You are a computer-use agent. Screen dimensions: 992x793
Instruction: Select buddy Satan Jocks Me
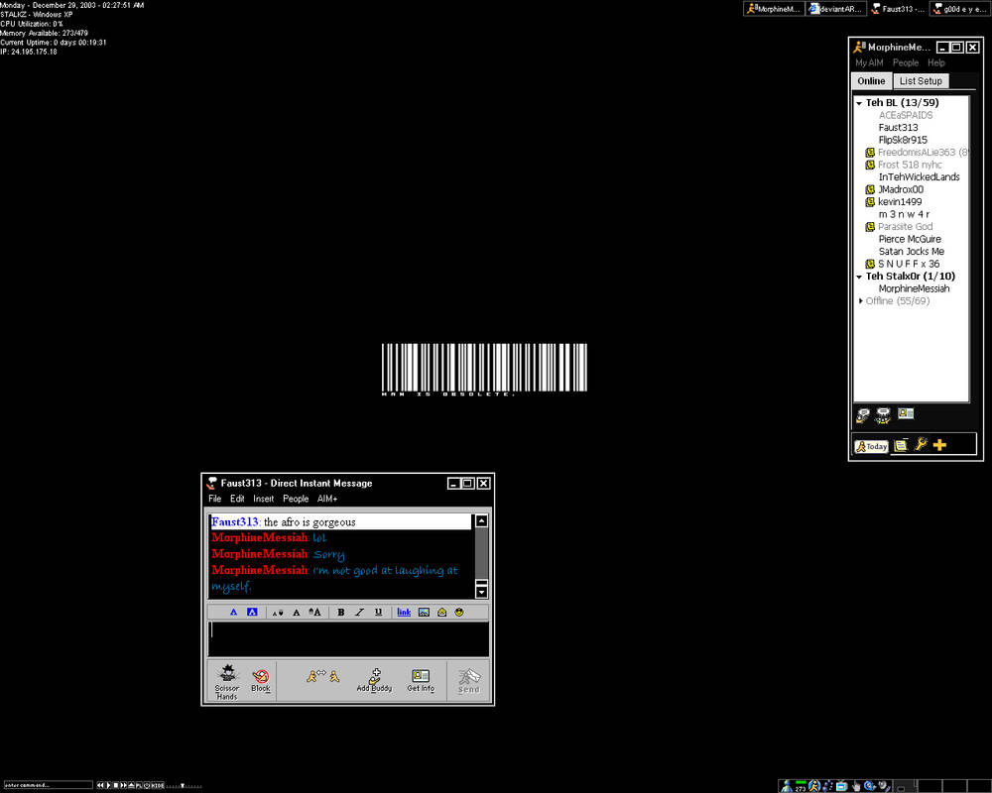click(911, 251)
